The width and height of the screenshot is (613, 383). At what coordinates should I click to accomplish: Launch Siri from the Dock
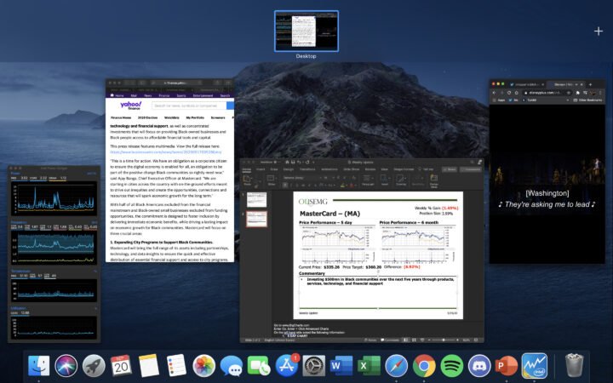tap(66, 366)
